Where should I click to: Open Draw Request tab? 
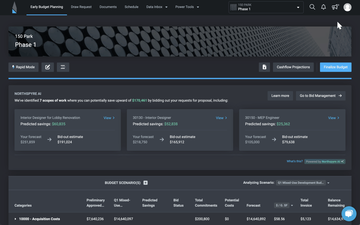81,7
